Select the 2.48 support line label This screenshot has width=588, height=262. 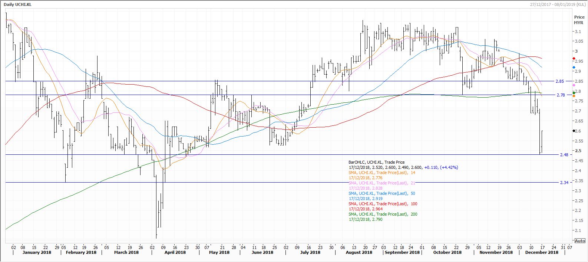(x=564, y=155)
